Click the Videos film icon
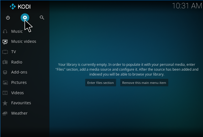 5,93
